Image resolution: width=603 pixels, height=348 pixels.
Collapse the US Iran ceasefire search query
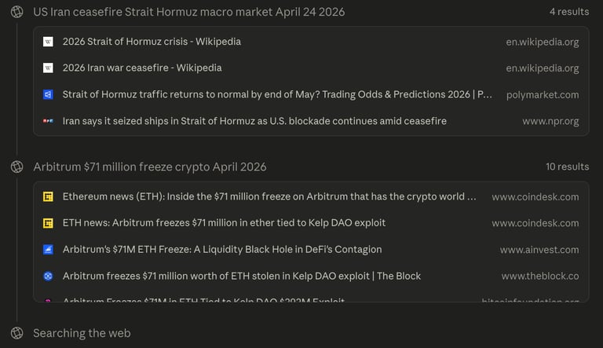tap(188, 13)
